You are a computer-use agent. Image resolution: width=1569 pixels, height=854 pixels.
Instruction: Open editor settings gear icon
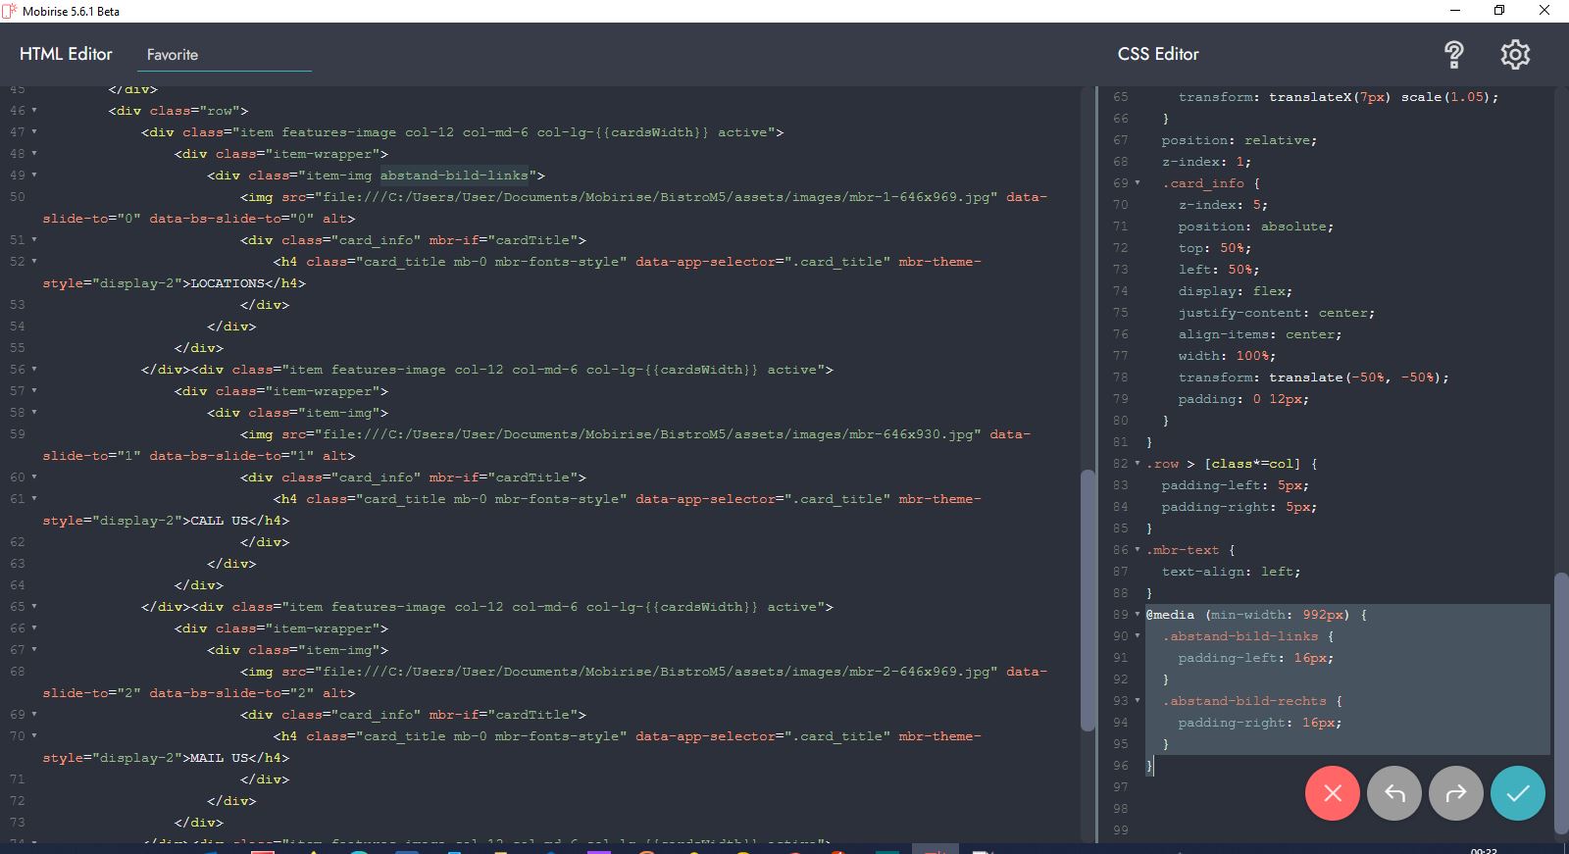pos(1515,55)
